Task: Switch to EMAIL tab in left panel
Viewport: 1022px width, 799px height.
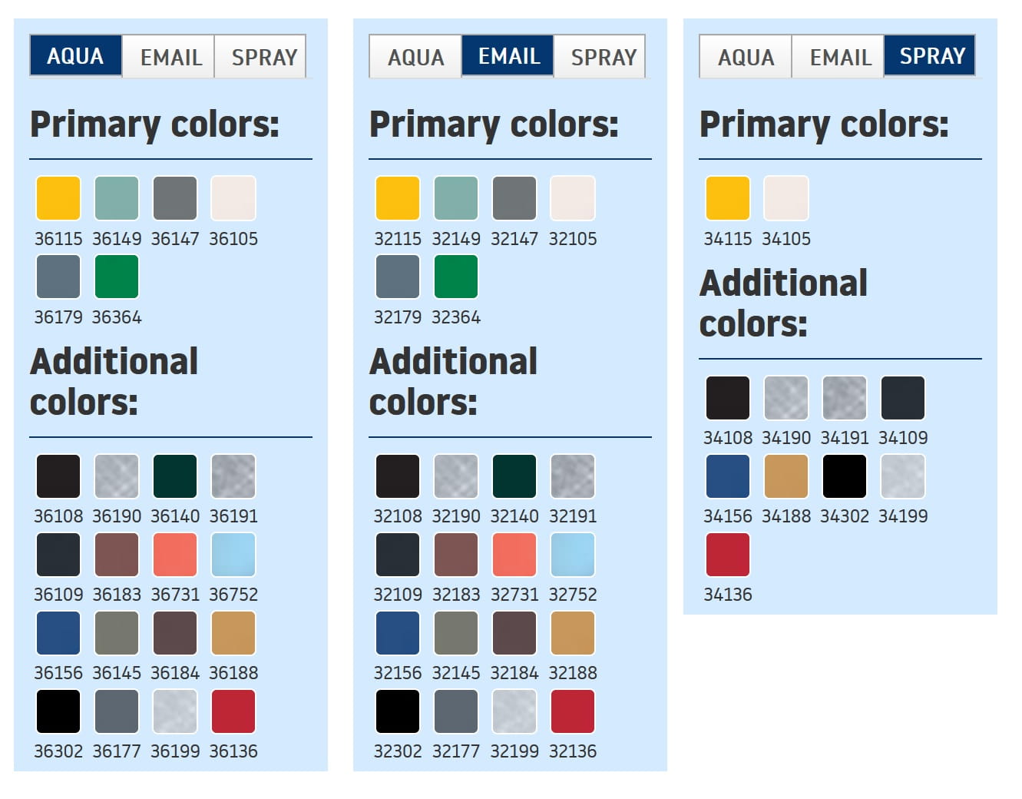Action: pos(170,57)
